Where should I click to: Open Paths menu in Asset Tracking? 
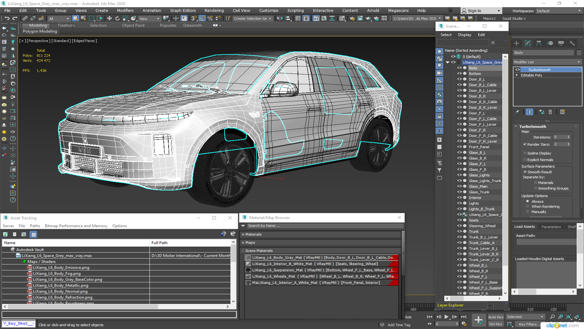click(x=35, y=226)
